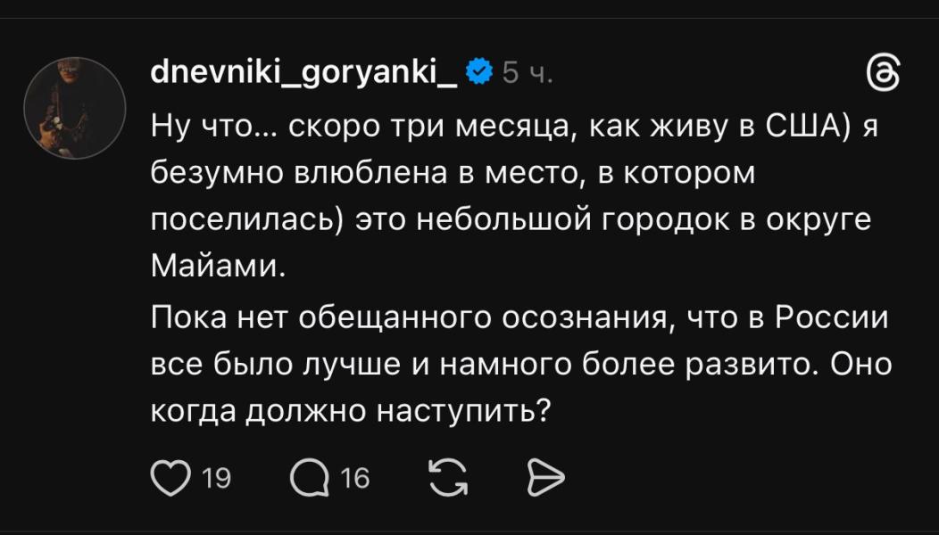Open the author's profile picture

[75, 108]
